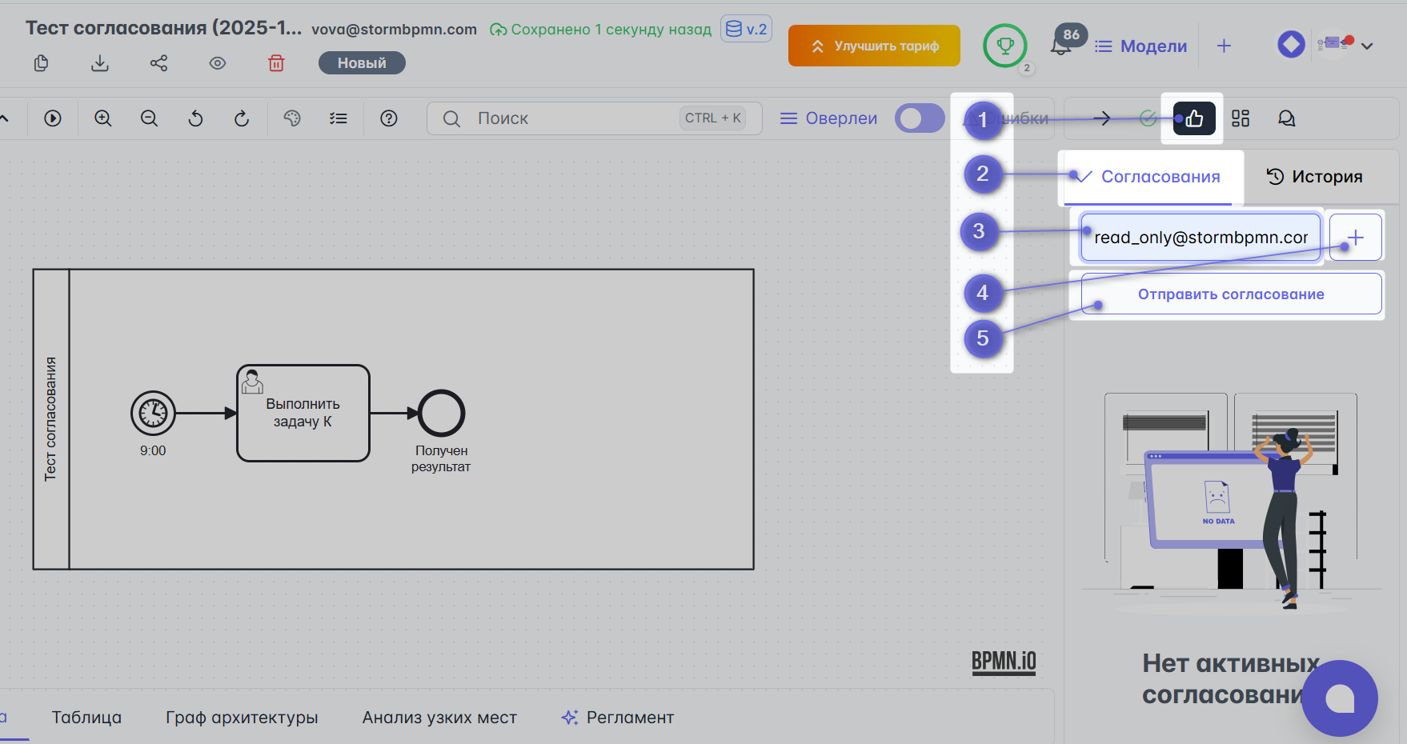Click the play simulation icon
The image size is (1407, 744).
tap(53, 118)
